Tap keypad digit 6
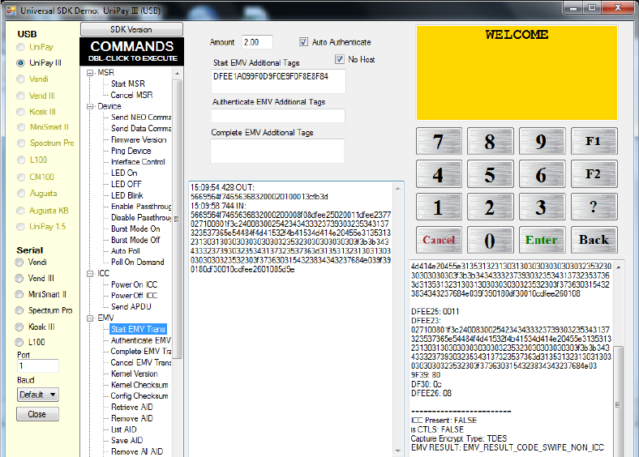 click(x=542, y=174)
